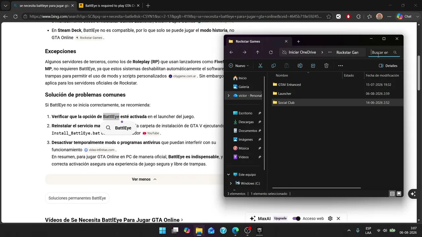Click the Rename icon in Explorer toolbar
The height and width of the screenshot is (237, 422).
pos(300,66)
